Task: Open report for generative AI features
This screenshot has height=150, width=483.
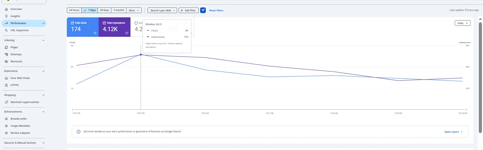Action: pos(454,132)
